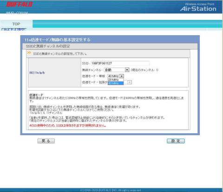Viewport: 223px width, 192px height.
Task: Open the TOP tab
Action: [16, 24]
